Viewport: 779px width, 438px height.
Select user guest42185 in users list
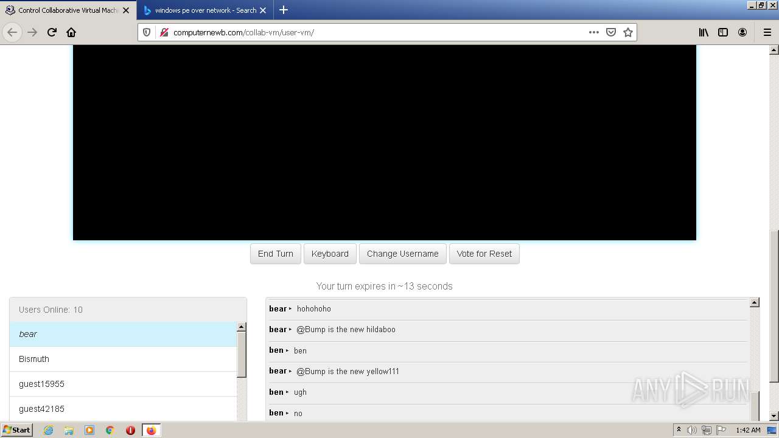click(123, 409)
